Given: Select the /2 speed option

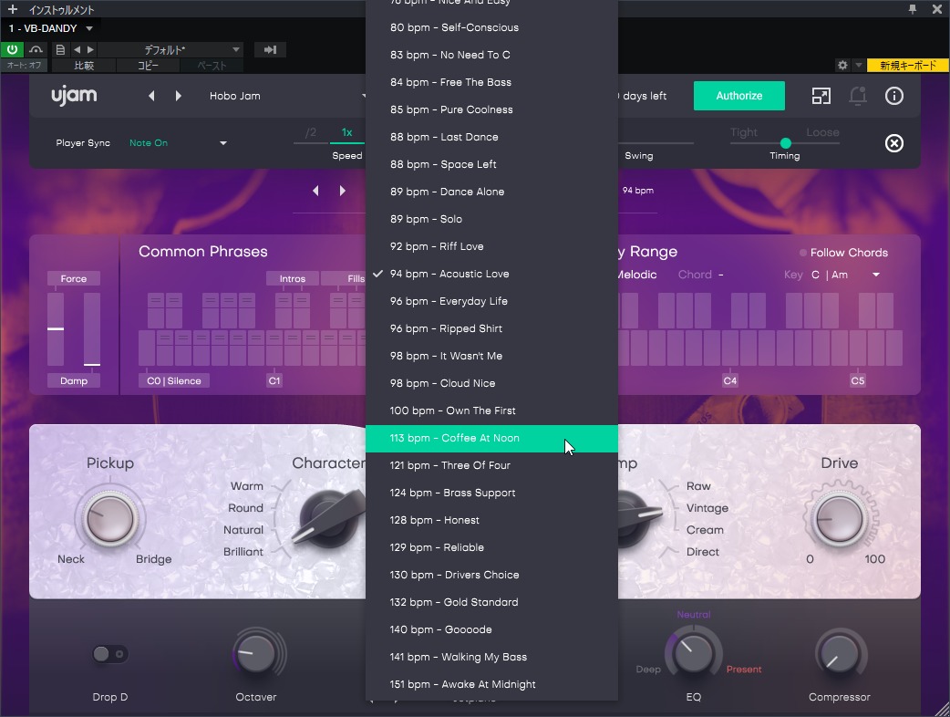Looking at the screenshot, I should click(310, 132).
